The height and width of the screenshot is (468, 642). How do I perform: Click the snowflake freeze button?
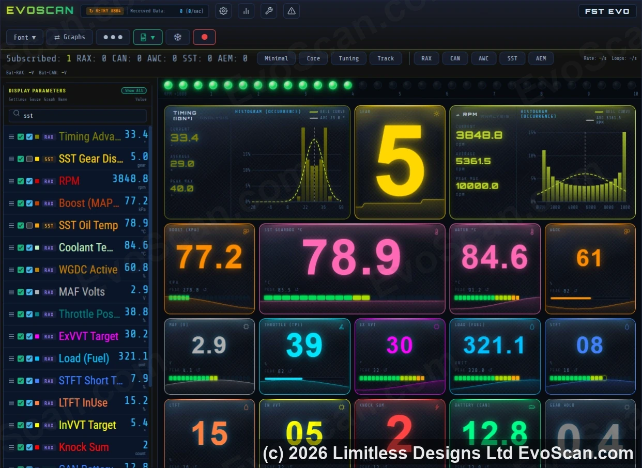[177, 37]
